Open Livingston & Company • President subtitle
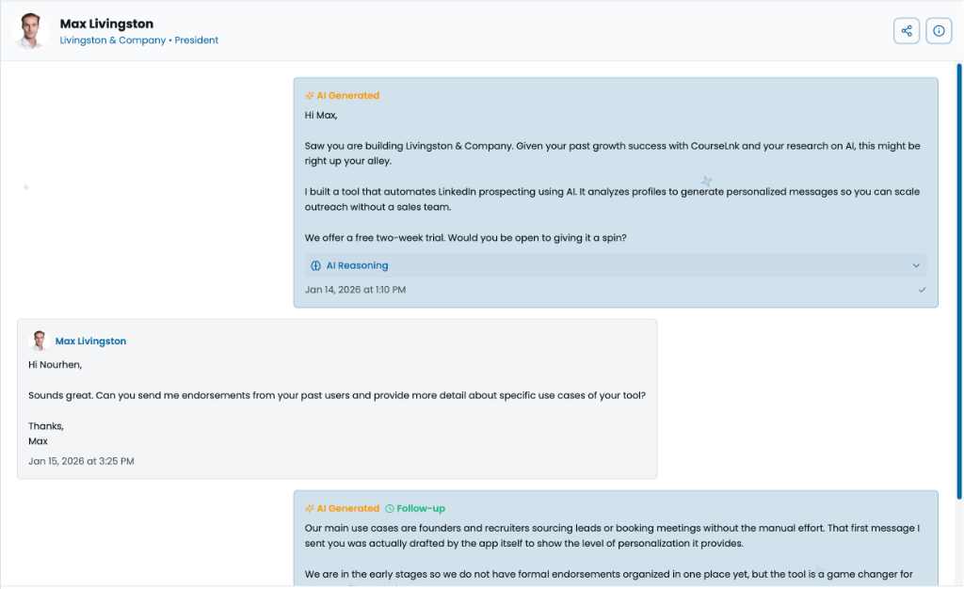Screen dimensions: 964x589 139,40
